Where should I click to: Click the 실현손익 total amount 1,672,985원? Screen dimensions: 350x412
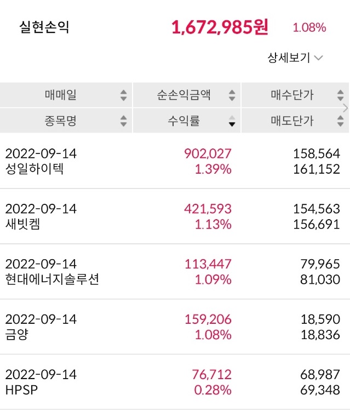click(x=220, y=27)
